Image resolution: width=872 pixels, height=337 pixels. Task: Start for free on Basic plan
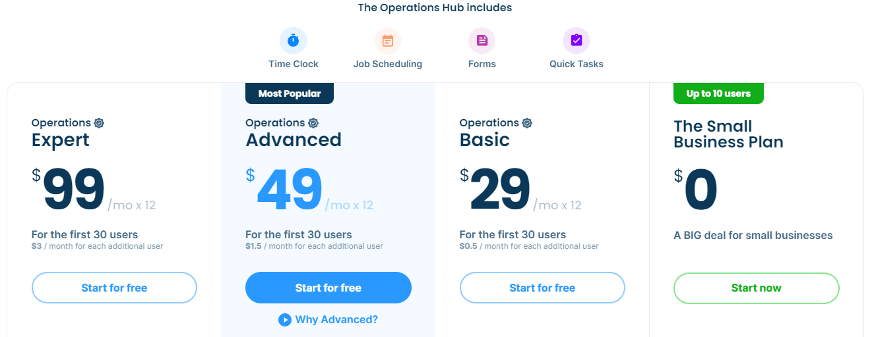pyautogui.click(x=542, y=288)
